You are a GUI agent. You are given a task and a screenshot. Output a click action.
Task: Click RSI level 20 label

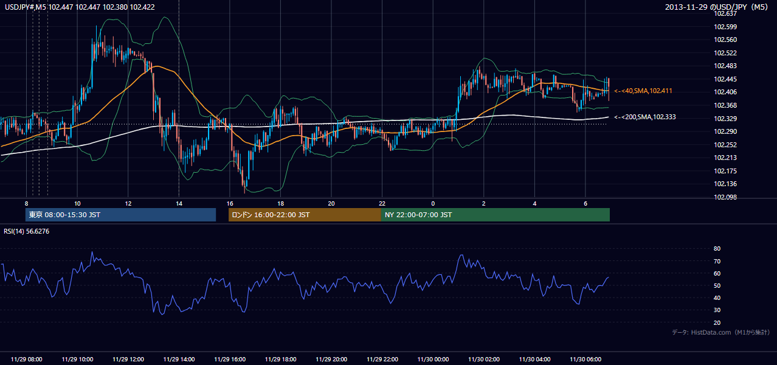(x=717, y=322)
